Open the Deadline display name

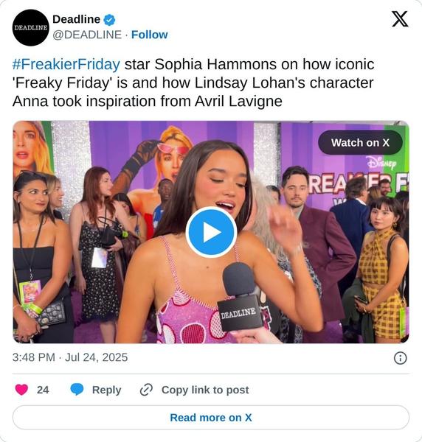[76, 19]
